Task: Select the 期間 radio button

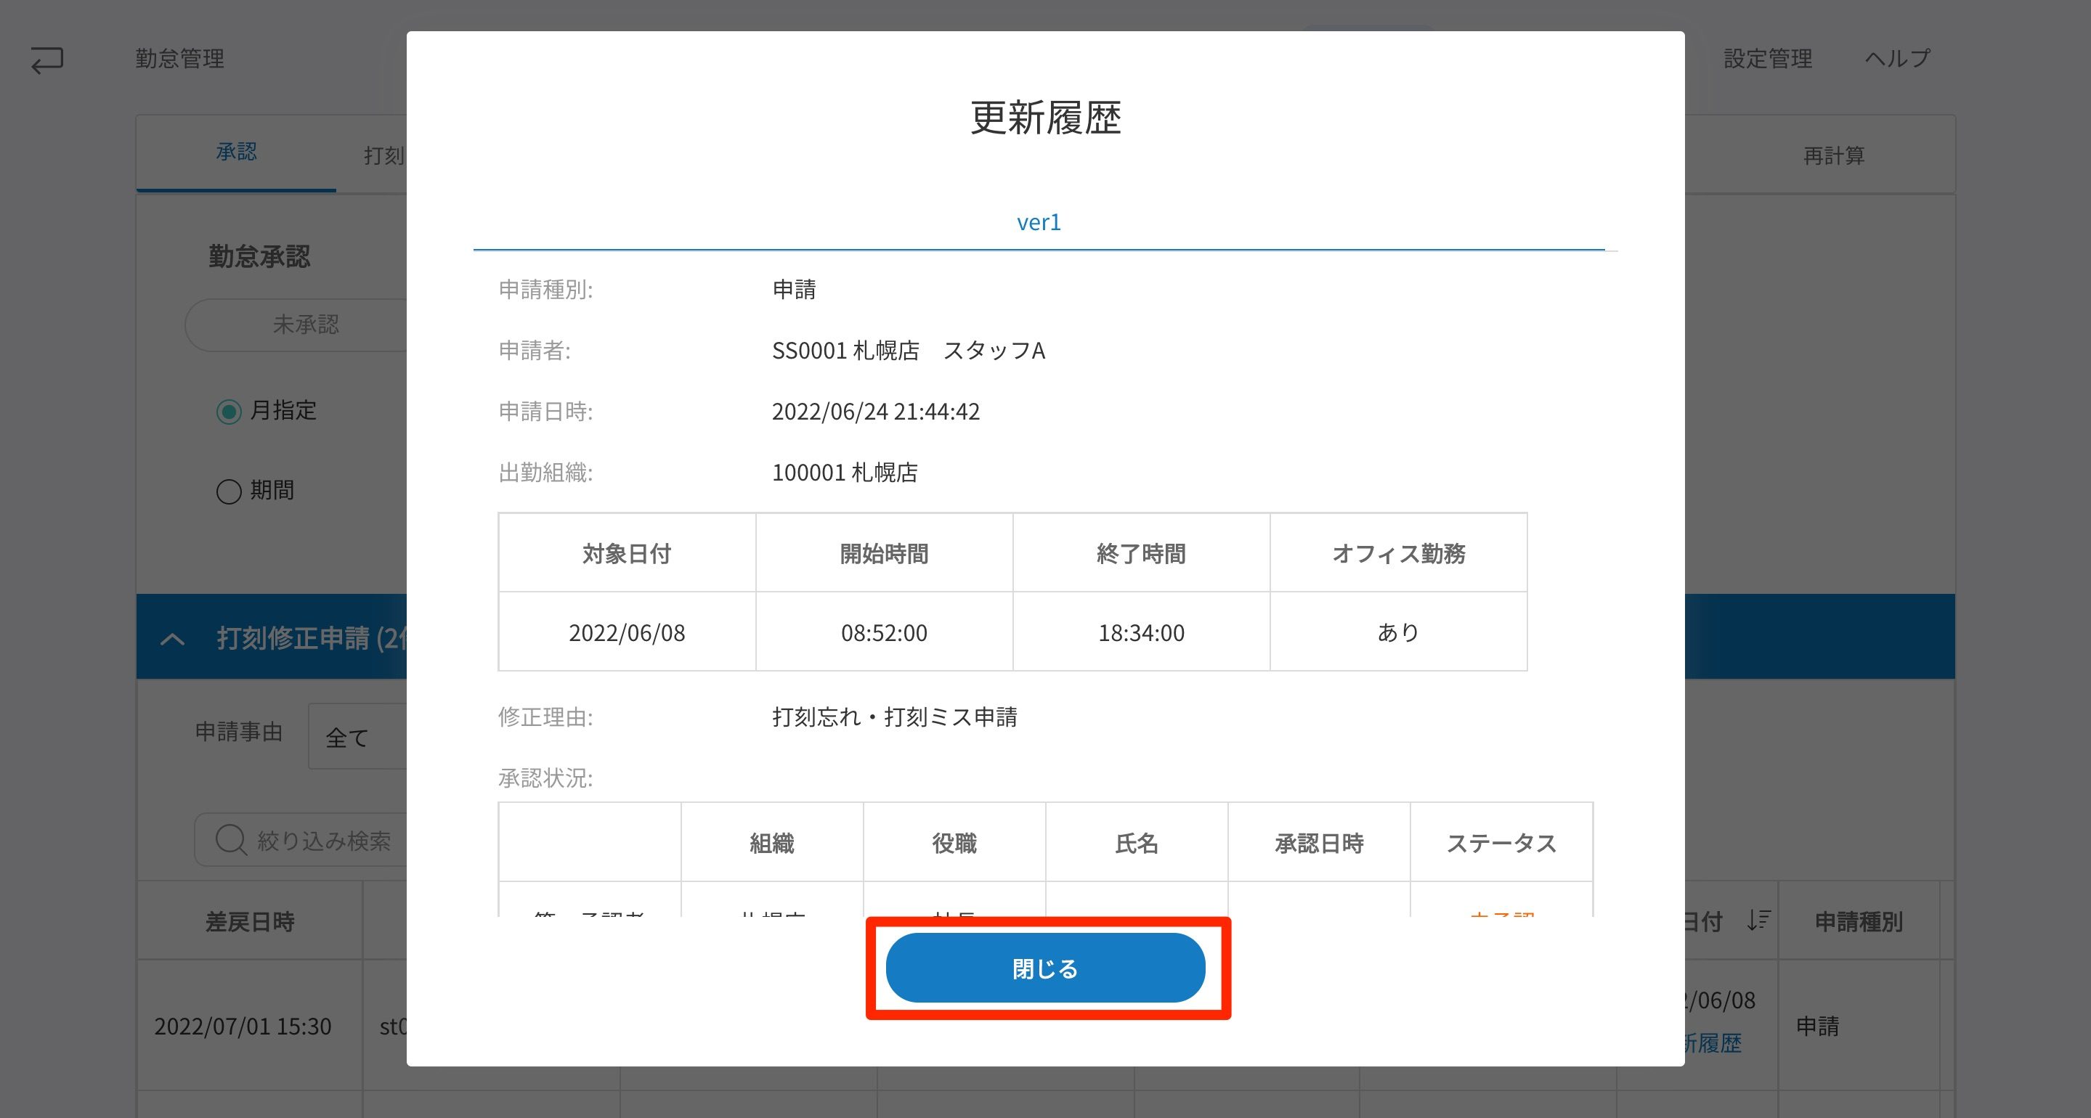Action: point(229,491)
